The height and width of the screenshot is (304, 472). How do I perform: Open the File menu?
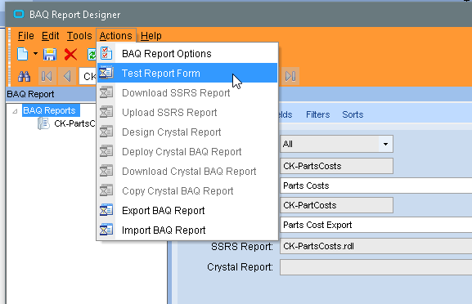(x=25, y=36)
